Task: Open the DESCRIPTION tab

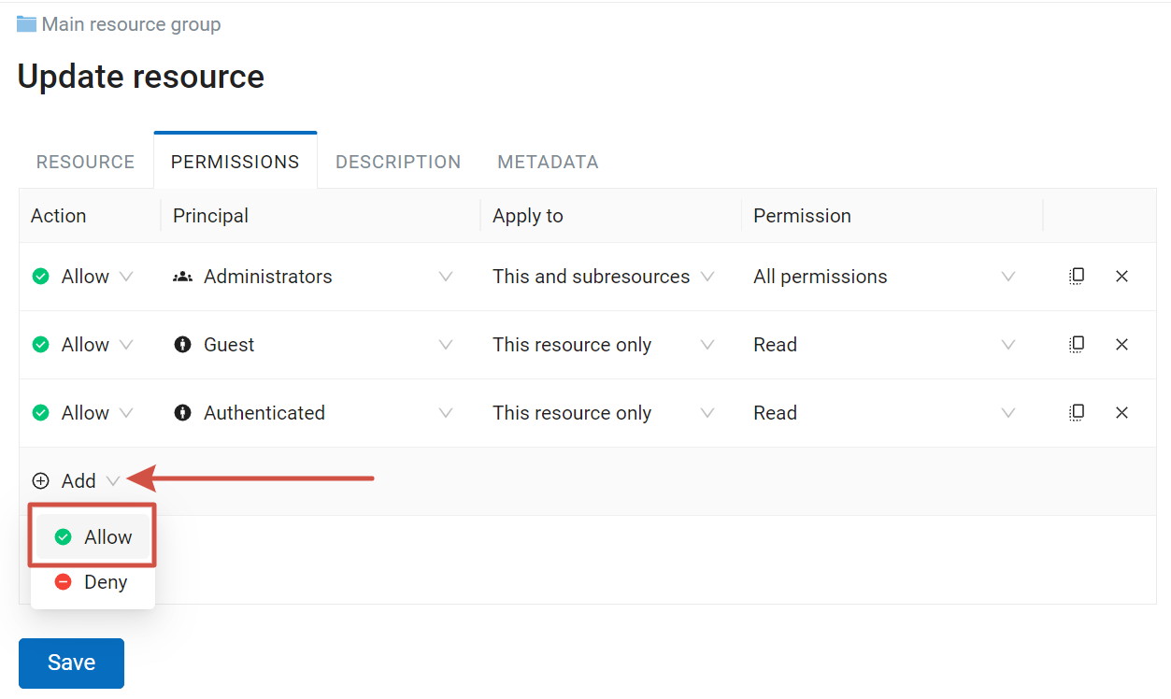Action: (398, 162)
